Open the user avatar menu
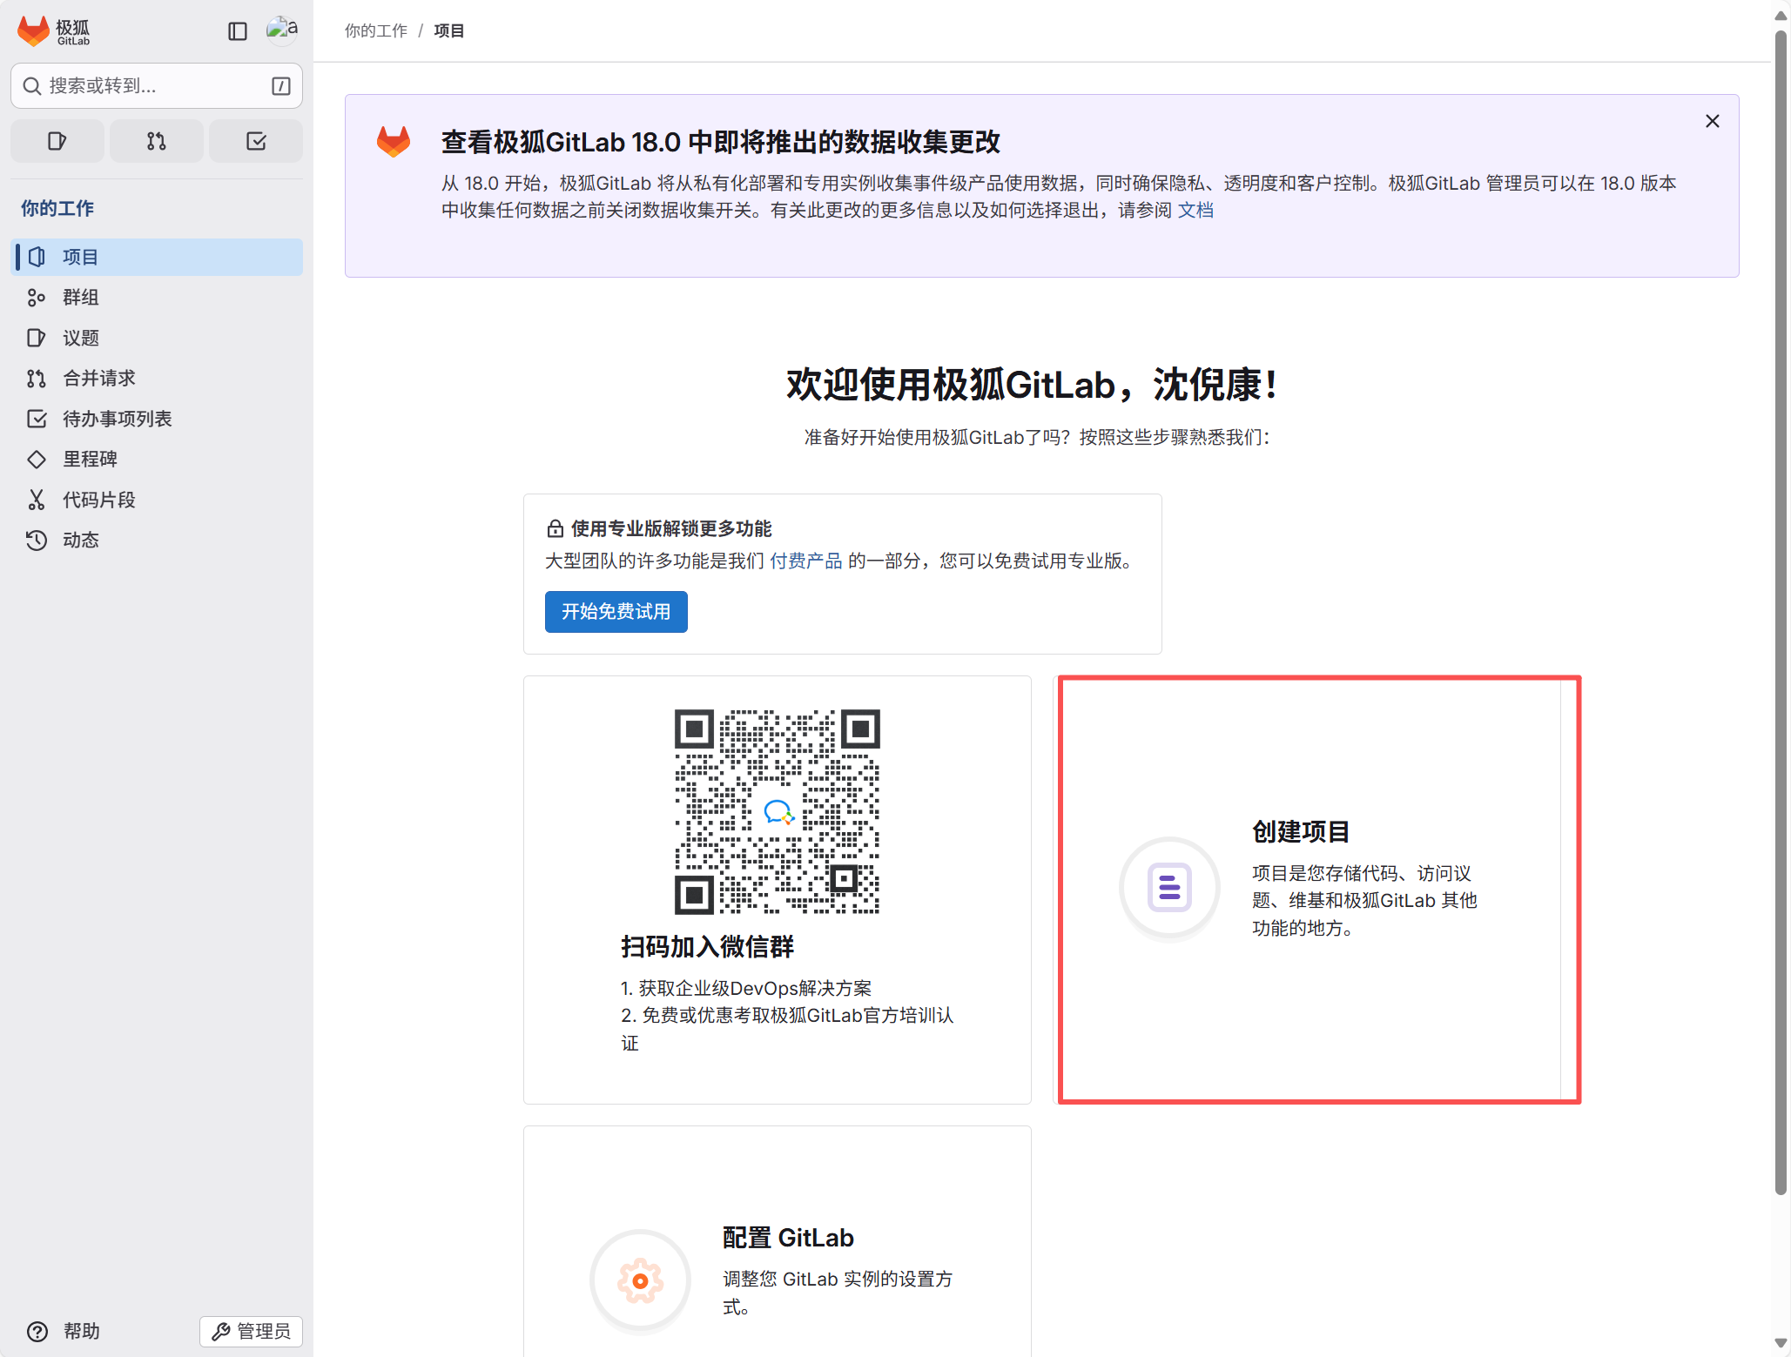 [x=282, y=30]
